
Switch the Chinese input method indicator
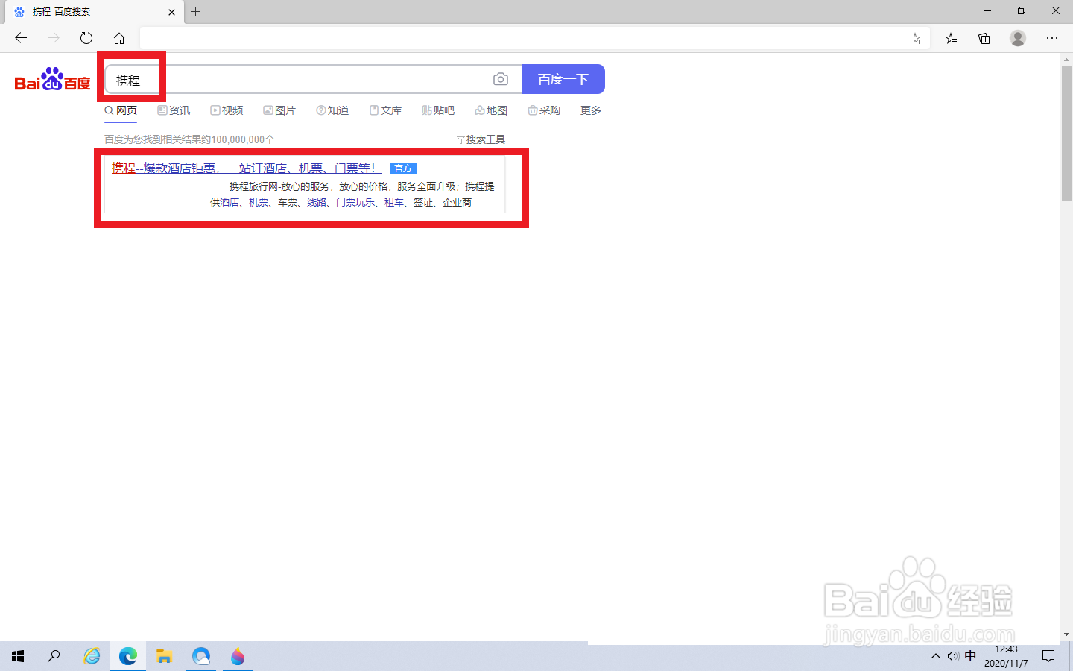970,656
